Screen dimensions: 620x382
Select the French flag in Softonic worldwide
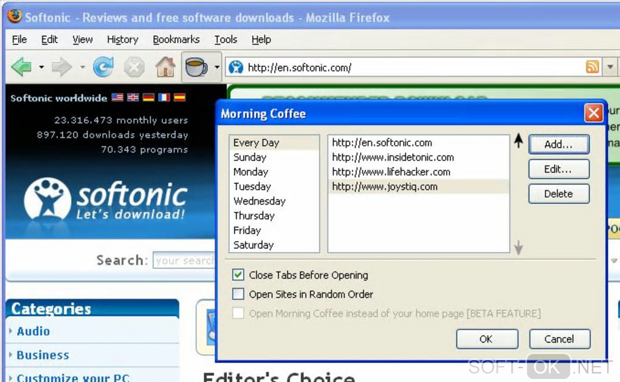click(x=164, y=97)
